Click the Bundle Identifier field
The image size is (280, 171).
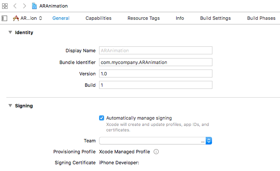click(155, 62)
